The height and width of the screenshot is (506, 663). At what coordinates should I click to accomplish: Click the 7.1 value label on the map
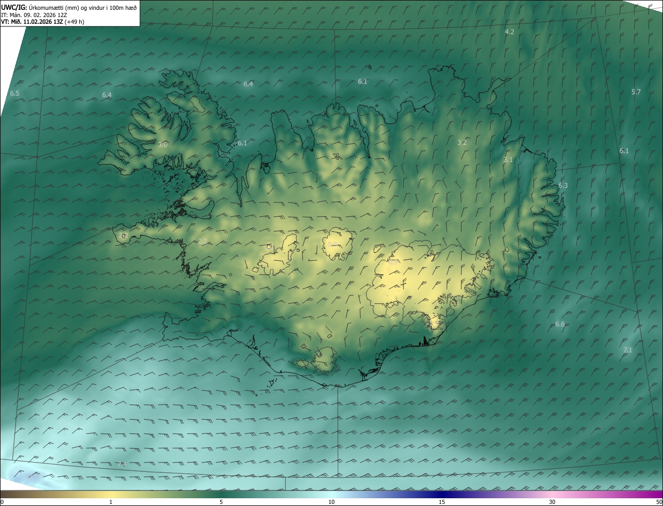(x=628, y=350)
